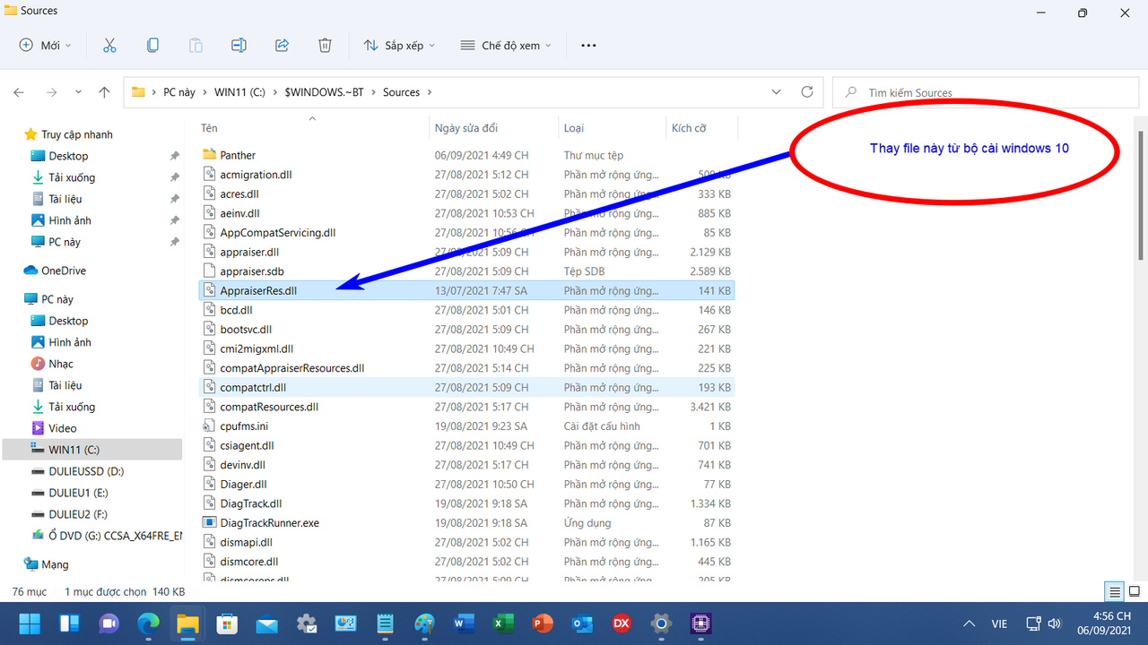Image resolution: width=1148 pixels, height=645 pixels.
Task: Open Microsoft Edge from taskbar
Action: click(148, 623)
